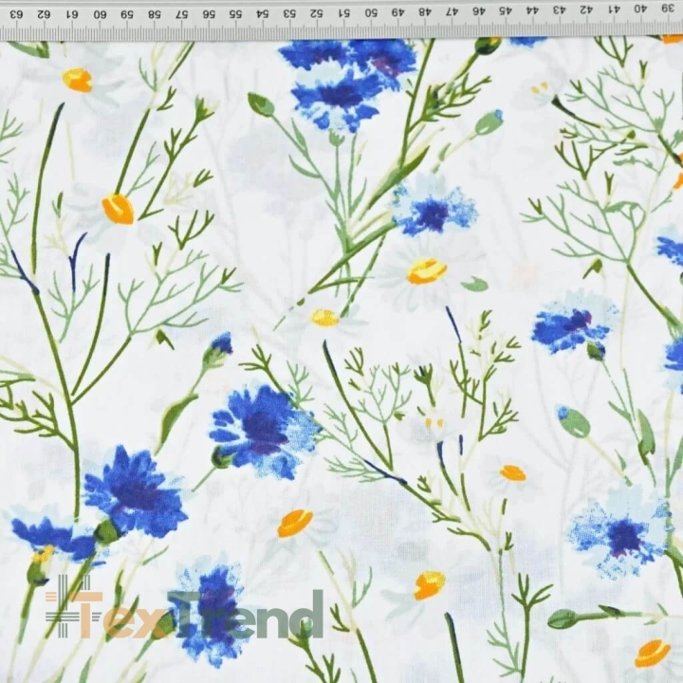Click the number 45 on the ruler

(505, 10)
